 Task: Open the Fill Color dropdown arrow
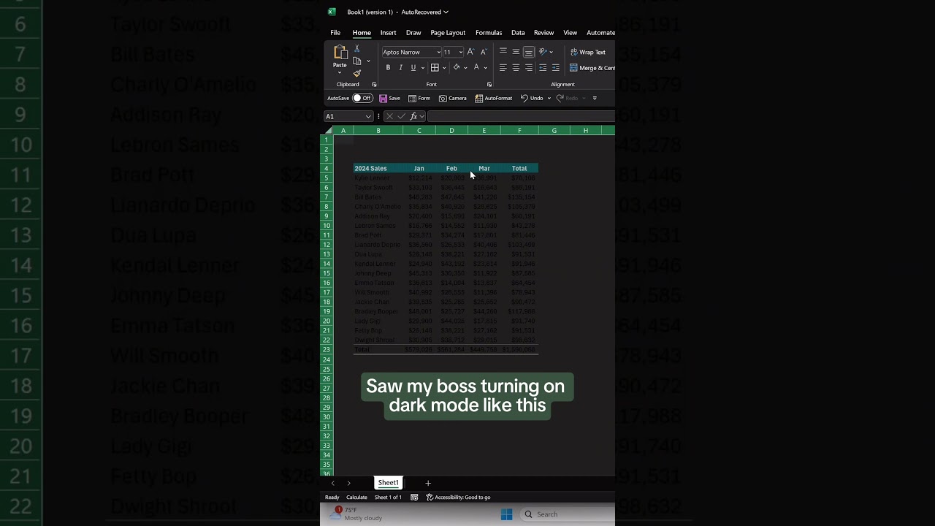[465, 67]
